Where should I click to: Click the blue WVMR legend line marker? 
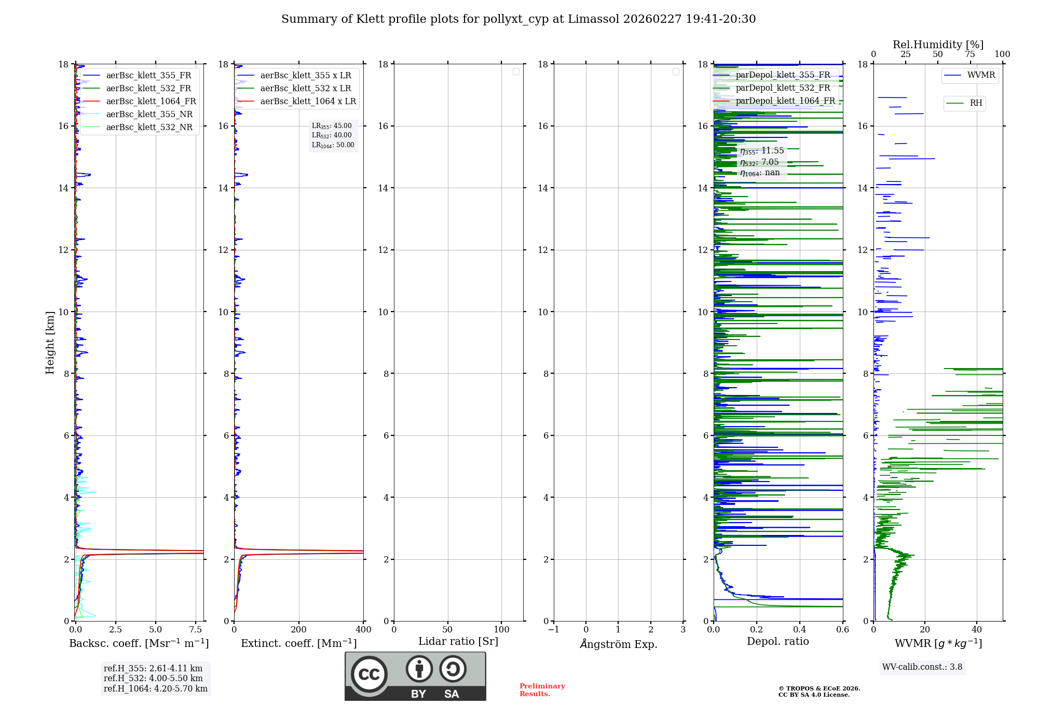tap(953, 75)
